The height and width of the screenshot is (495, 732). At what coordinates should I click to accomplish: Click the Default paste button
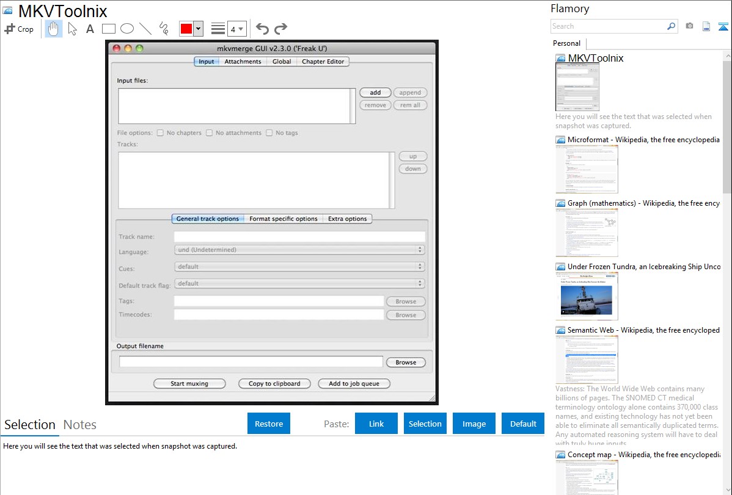tap(523, 424)
